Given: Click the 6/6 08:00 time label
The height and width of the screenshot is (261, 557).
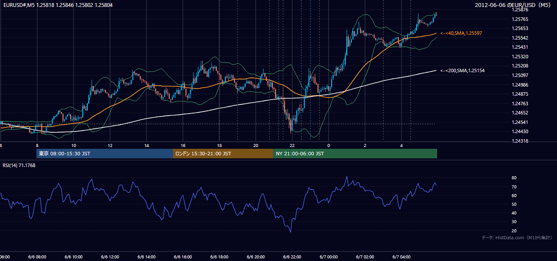Looking at the screenshot, I should pos(37,257).
